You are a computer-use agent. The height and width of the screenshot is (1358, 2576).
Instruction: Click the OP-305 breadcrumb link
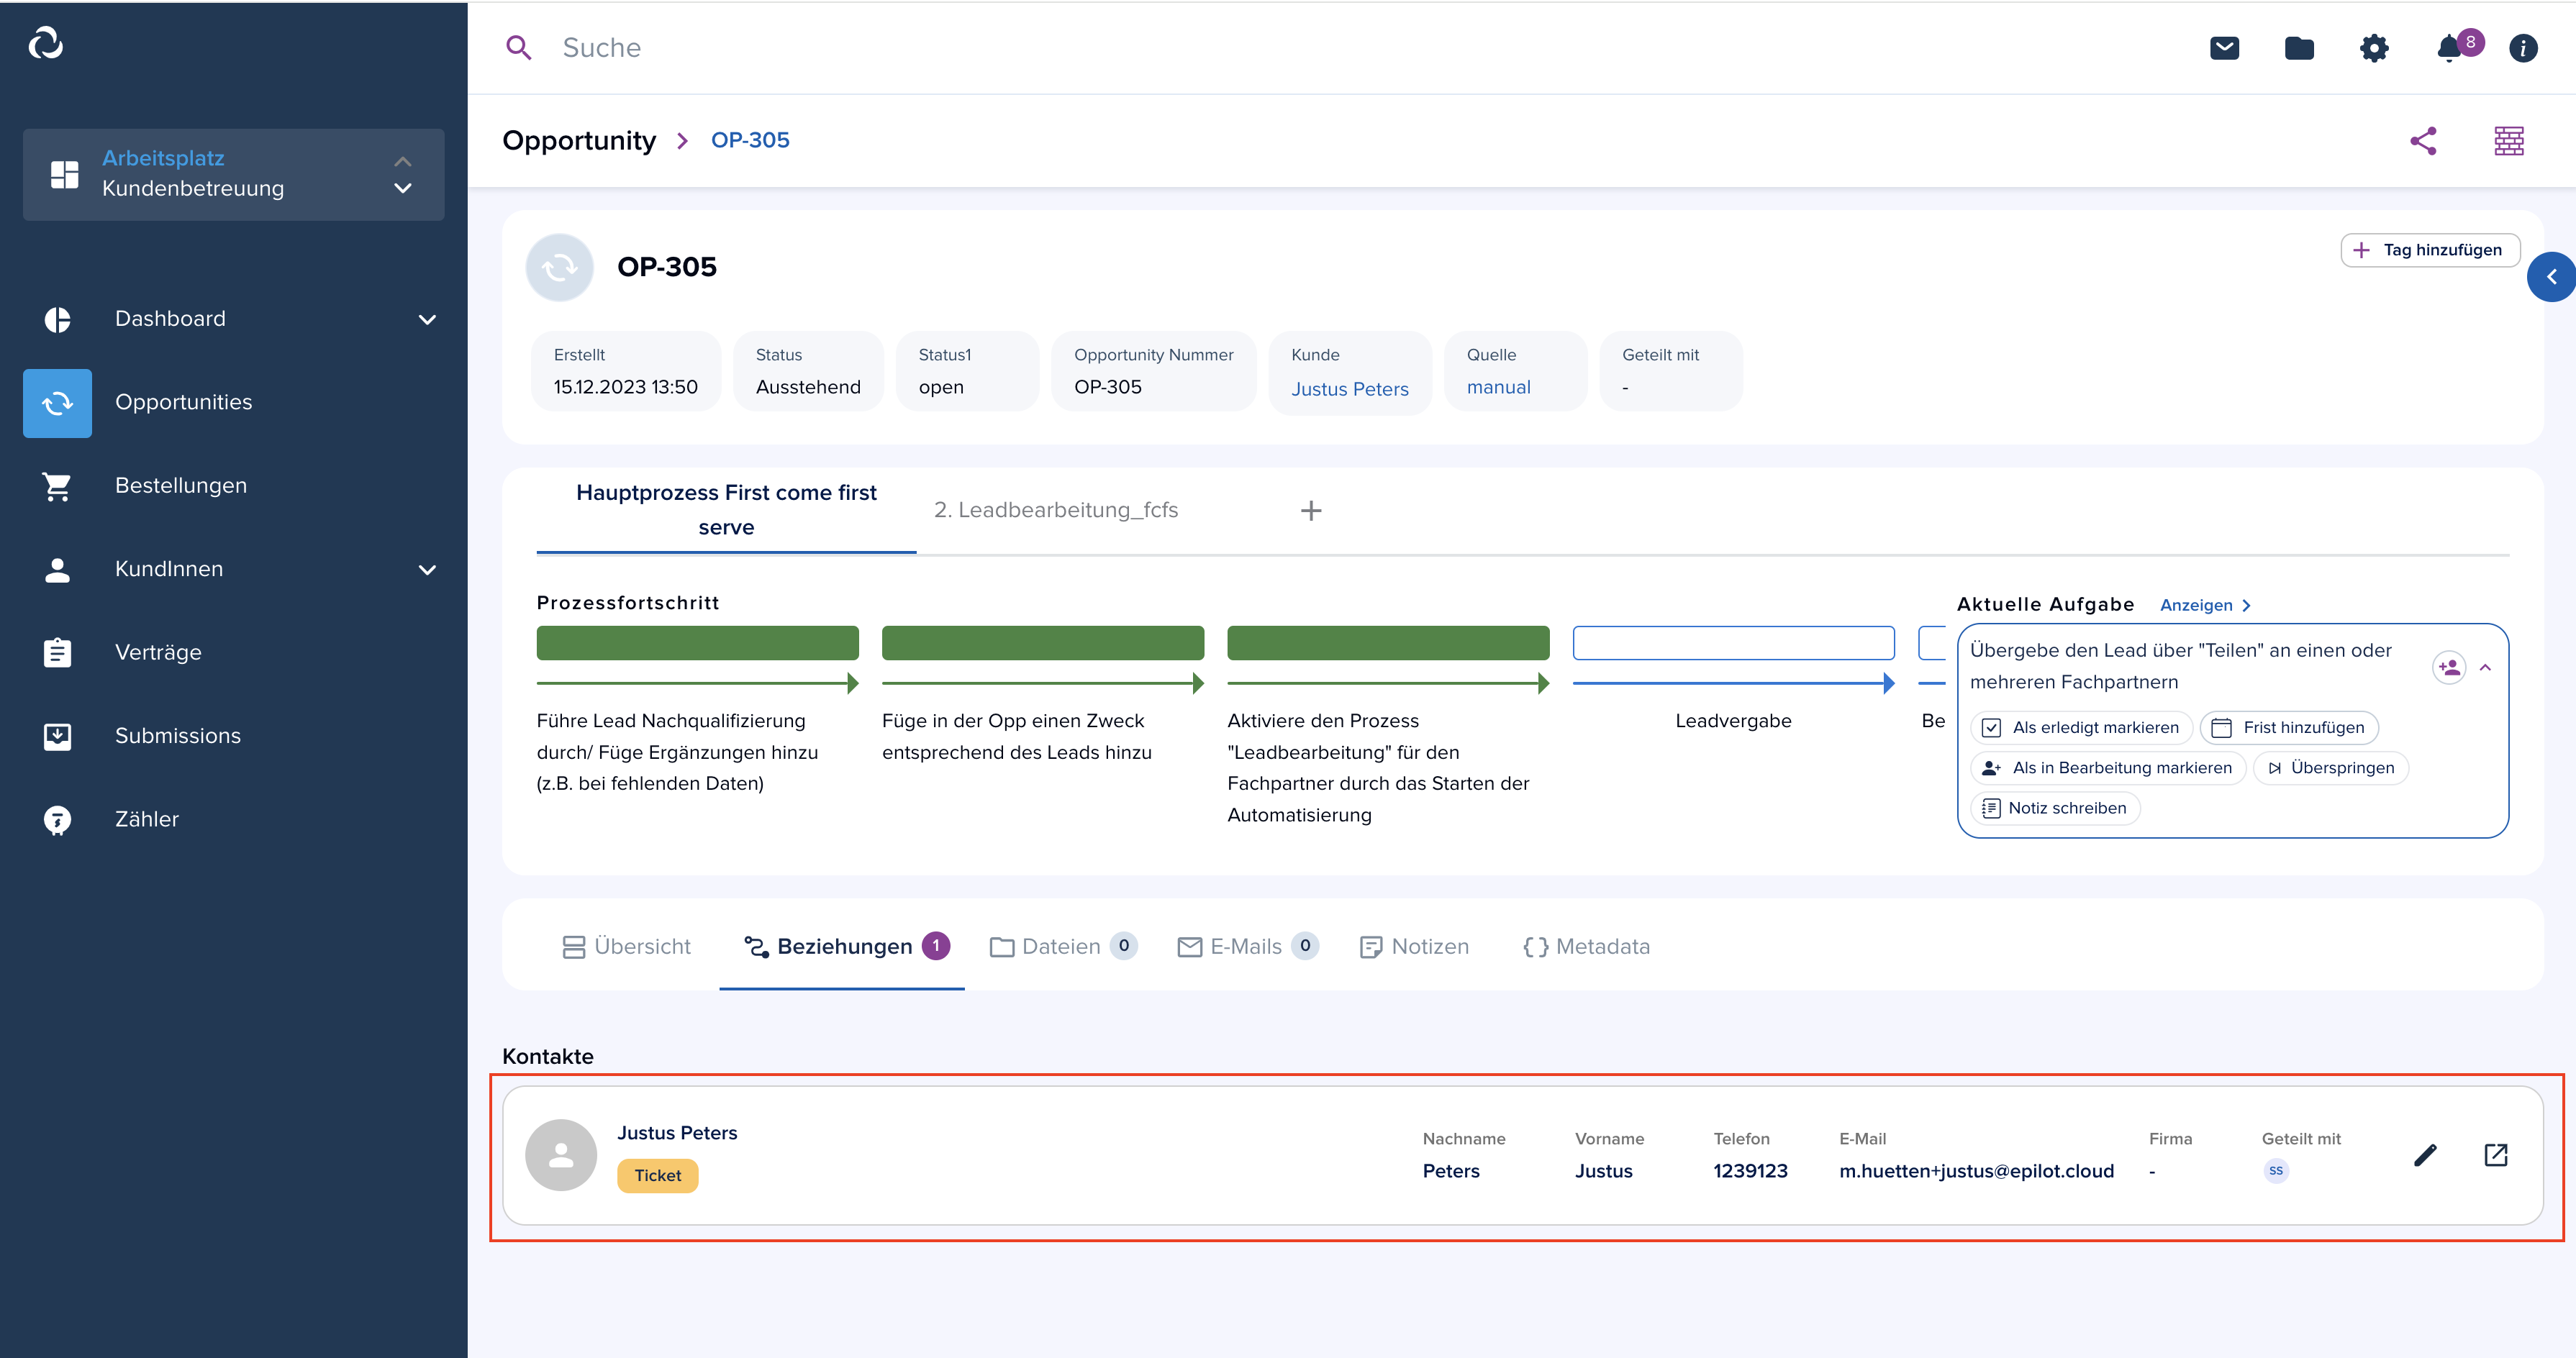point(750,140)
